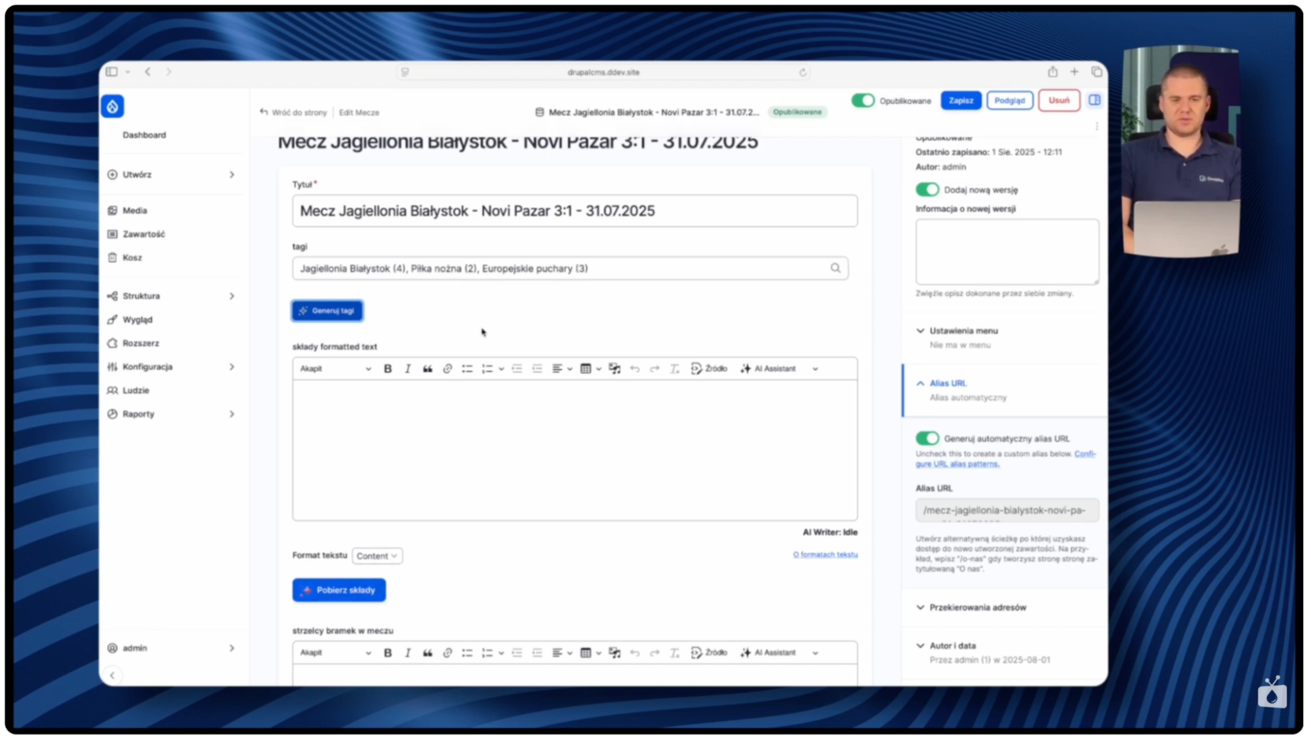Turn off Generuj automatyczny alias URL
Viewport: 1311px width, 743px height.
pyautogui.click(x=927, y=438)
